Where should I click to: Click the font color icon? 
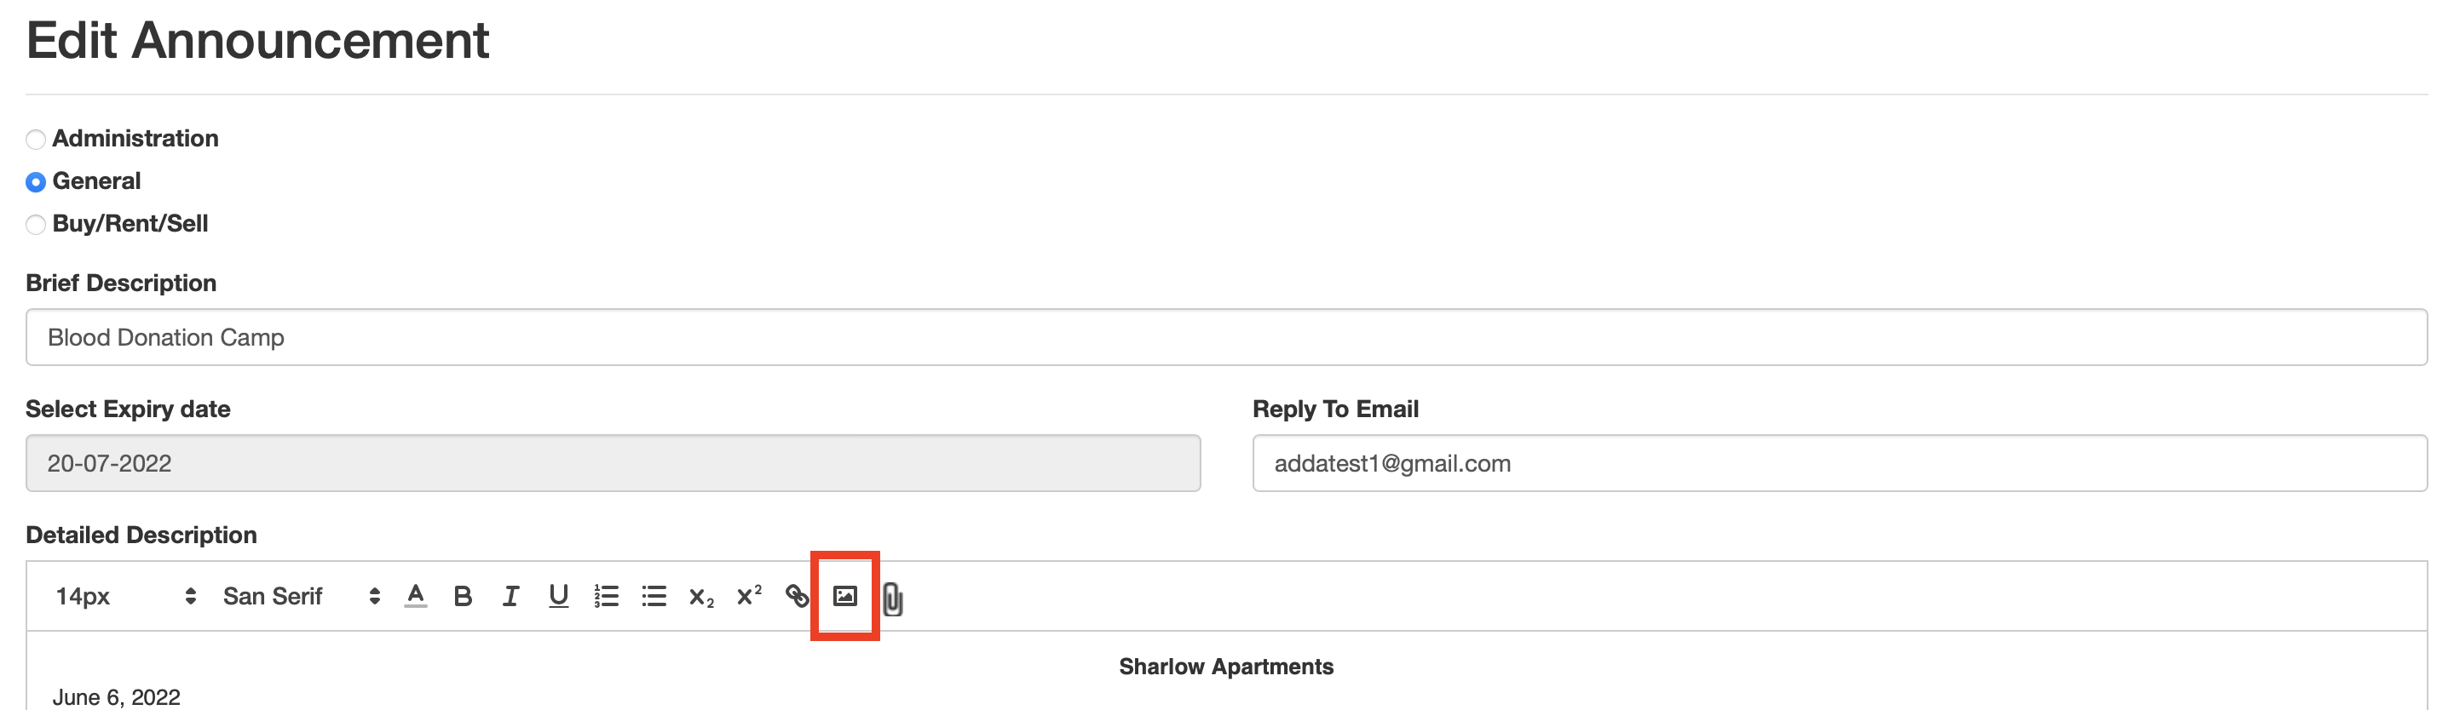click(415, 596)
